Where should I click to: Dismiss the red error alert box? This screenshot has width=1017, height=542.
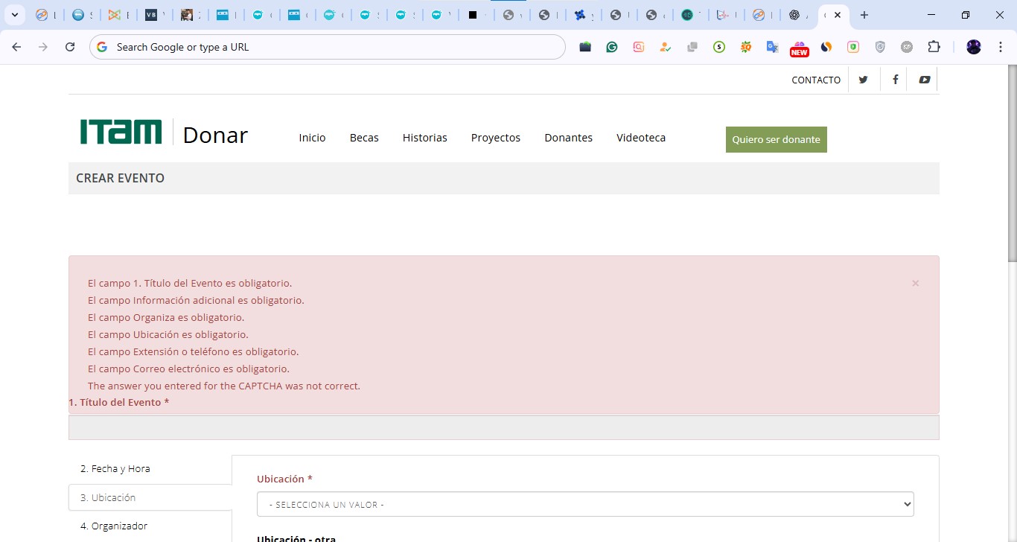pos(915,284)
